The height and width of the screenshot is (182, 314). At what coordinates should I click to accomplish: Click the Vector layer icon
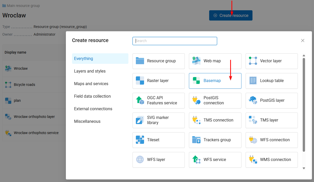tap(253, 61)
